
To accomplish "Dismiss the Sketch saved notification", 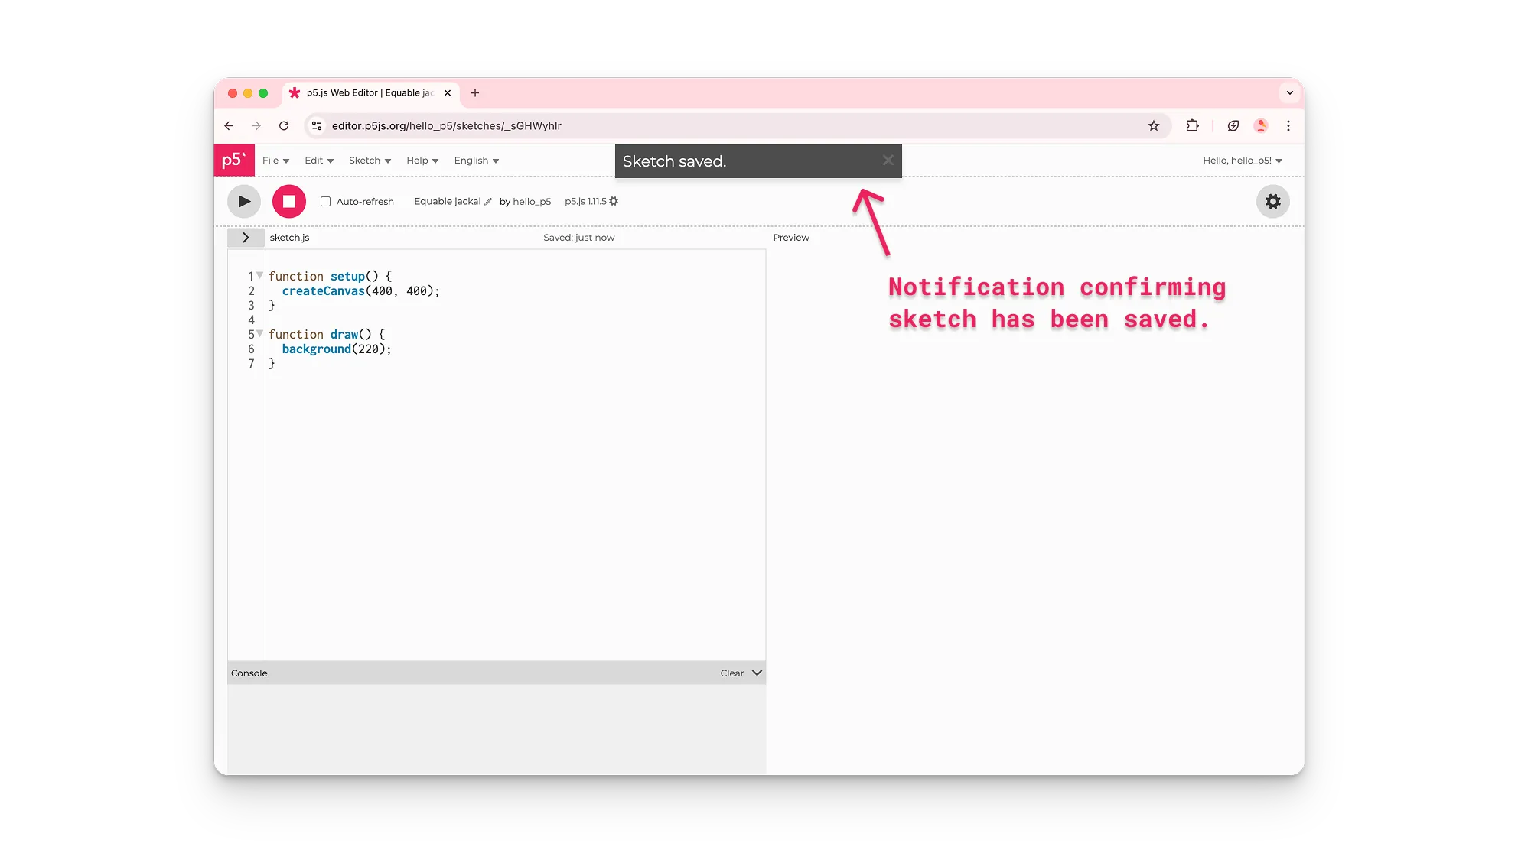I will 888,161.
